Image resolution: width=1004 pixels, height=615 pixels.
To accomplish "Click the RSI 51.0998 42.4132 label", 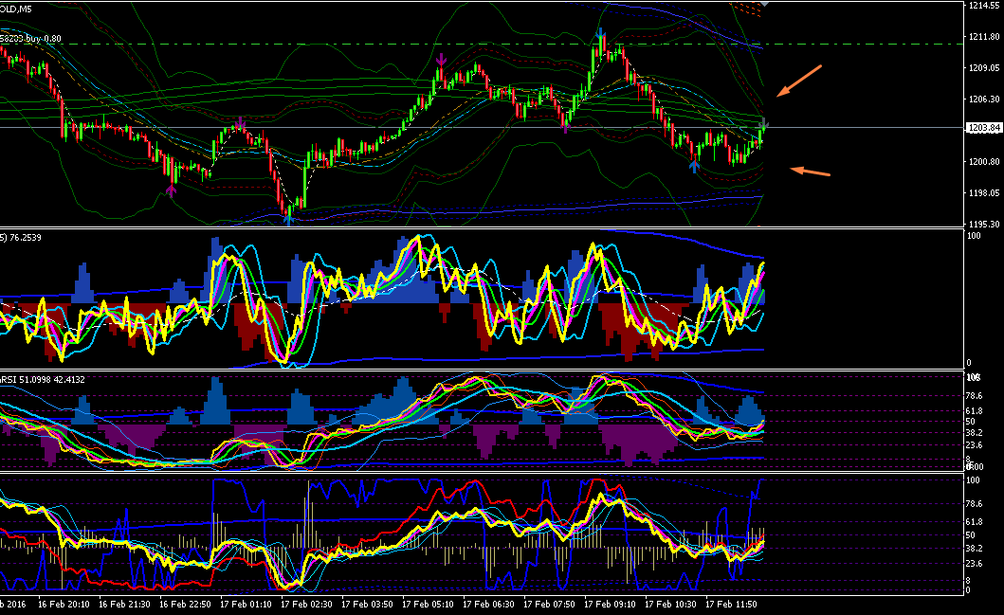I will 43,379.
